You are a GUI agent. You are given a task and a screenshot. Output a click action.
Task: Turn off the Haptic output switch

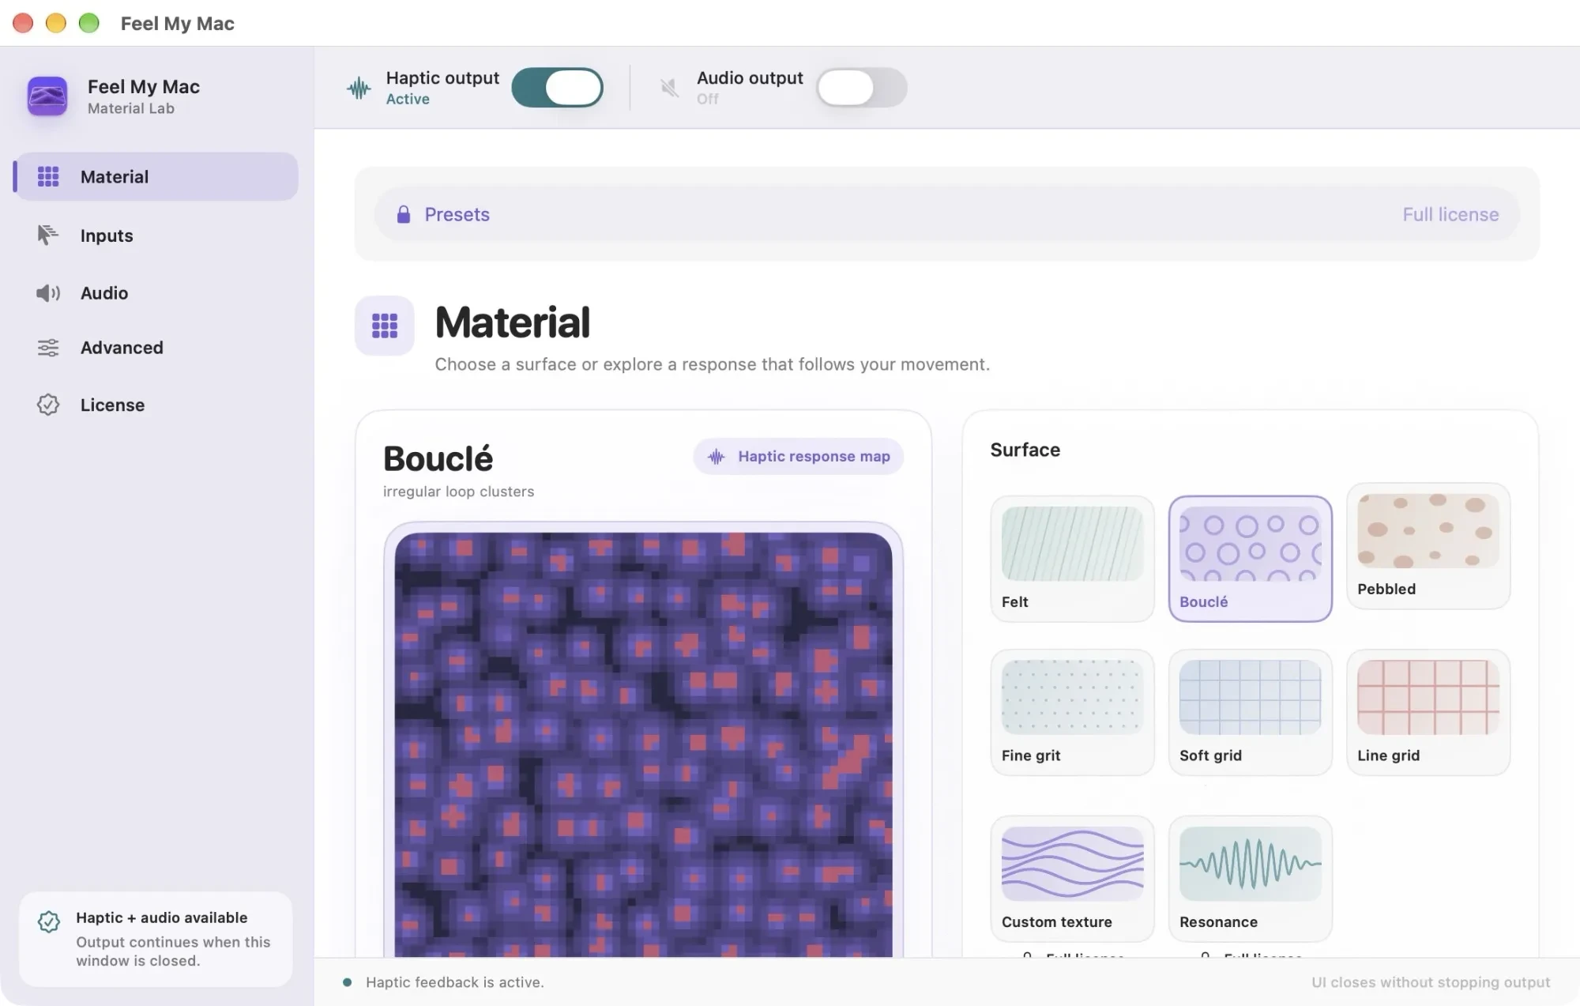click(x=557, y=88)
